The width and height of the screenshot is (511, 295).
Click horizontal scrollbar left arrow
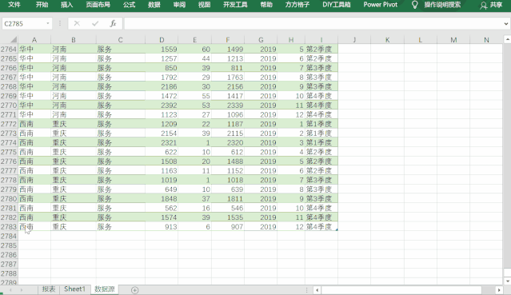tap(317, 289)
